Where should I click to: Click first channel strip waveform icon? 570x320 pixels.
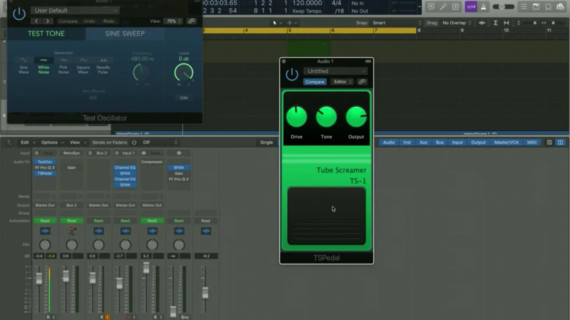pos(45,231)
